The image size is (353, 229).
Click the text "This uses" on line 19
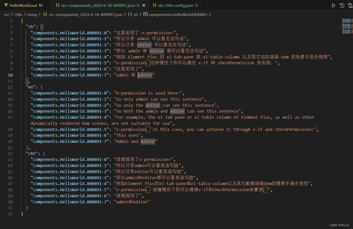click(x=127, y=135)
